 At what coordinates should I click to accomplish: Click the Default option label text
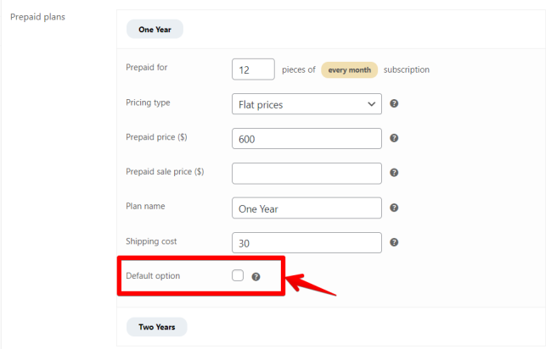point(153,276)
